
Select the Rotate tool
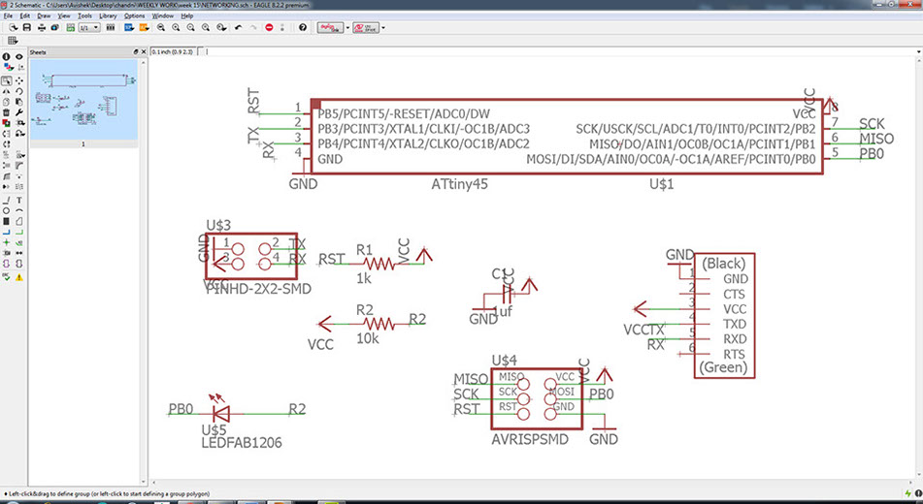(19, 91)
